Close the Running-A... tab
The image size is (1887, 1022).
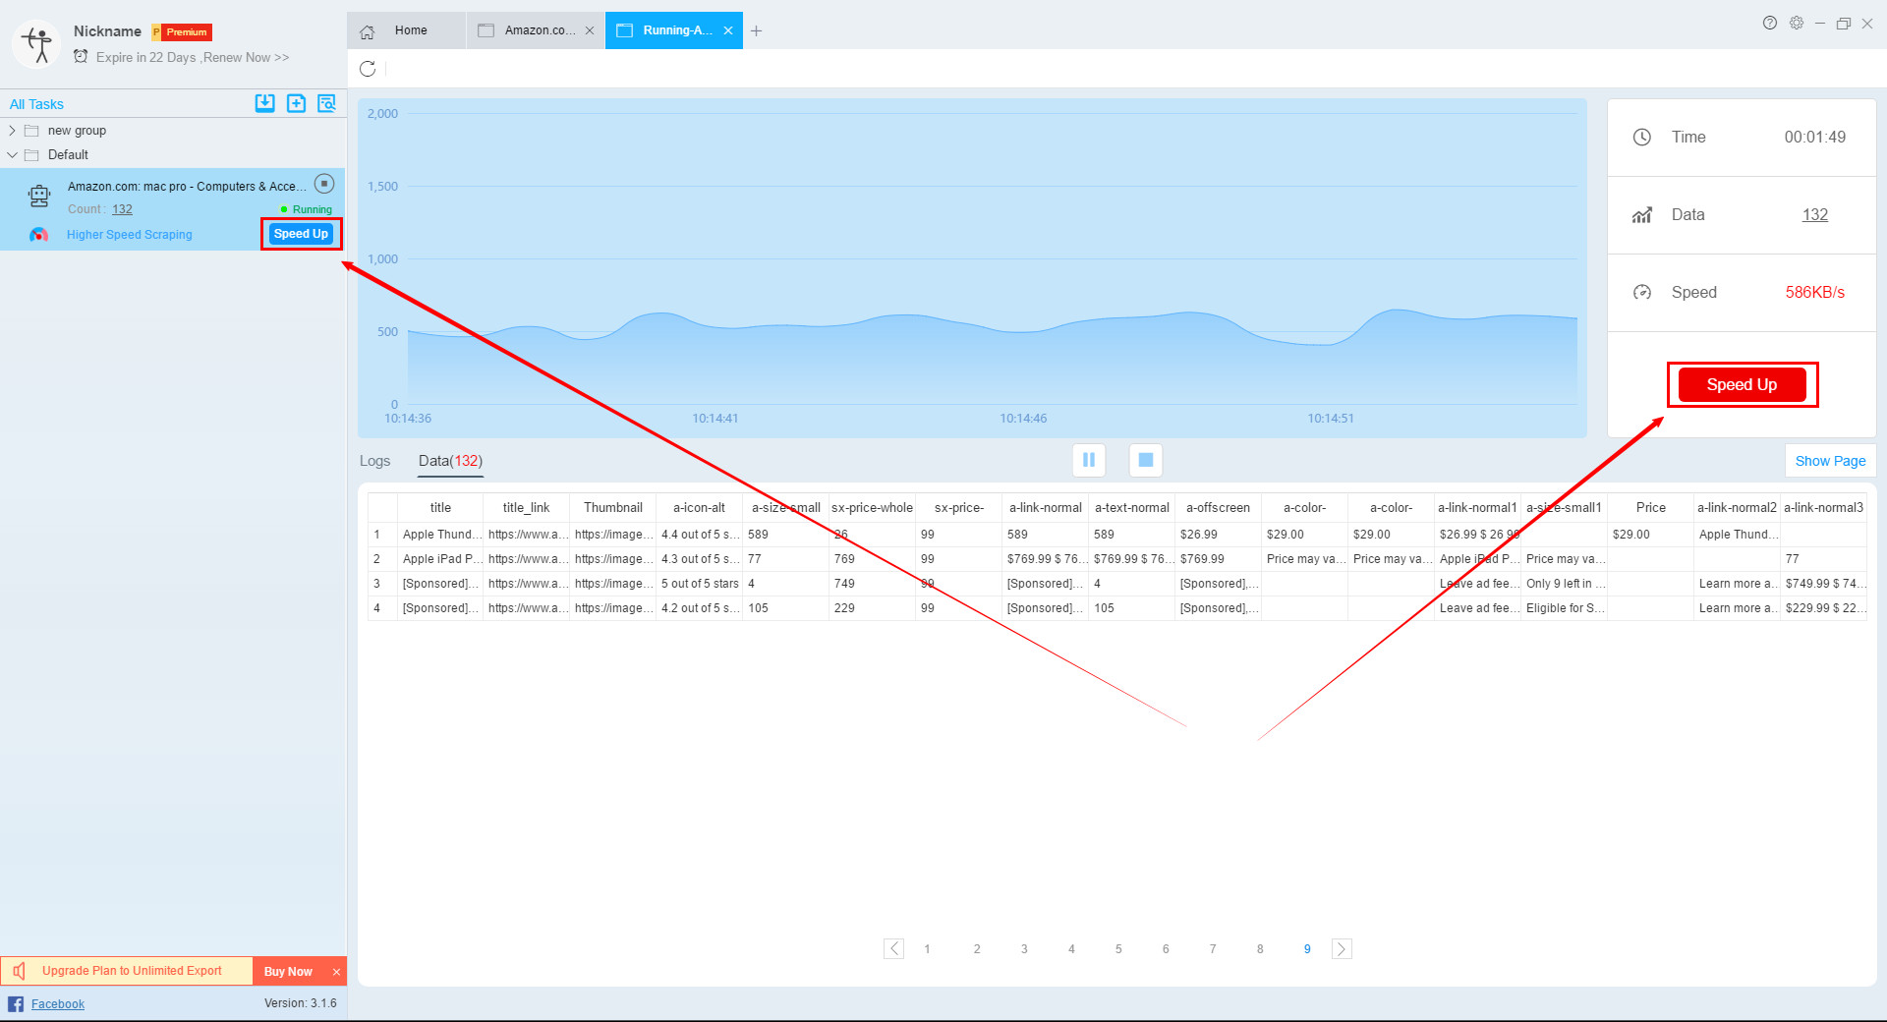point(728,30)
